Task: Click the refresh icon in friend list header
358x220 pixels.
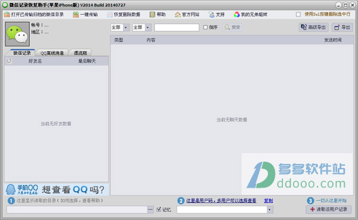Action: [x=9, y=61]
